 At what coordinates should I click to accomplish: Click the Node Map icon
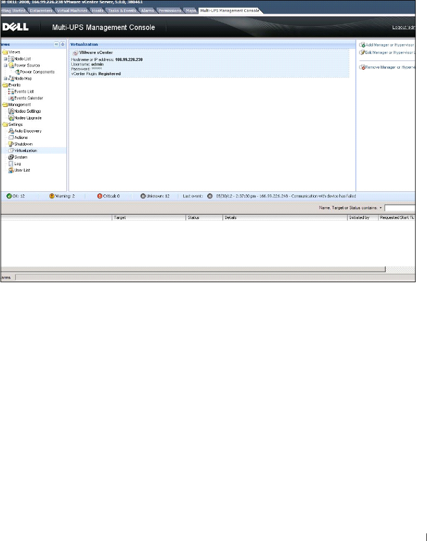(11, 78)
